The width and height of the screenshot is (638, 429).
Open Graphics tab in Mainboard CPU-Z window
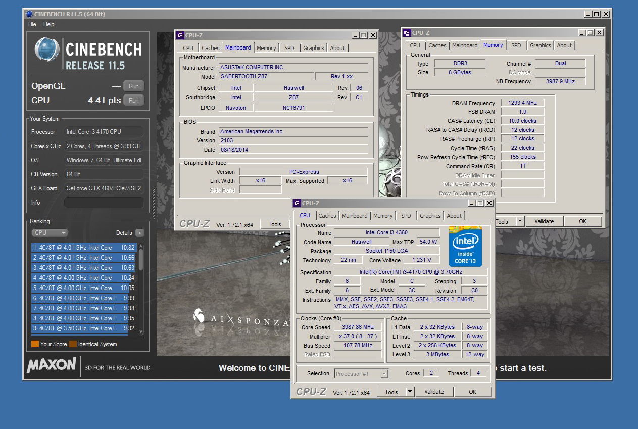pyautogui.click(x=313, y=48)
